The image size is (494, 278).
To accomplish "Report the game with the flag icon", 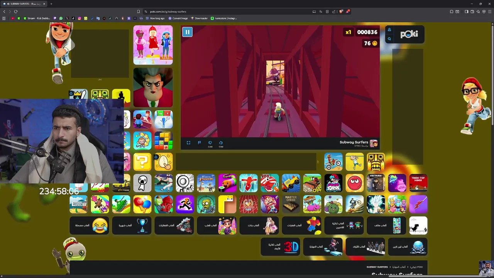I will (x=199, y=143).
